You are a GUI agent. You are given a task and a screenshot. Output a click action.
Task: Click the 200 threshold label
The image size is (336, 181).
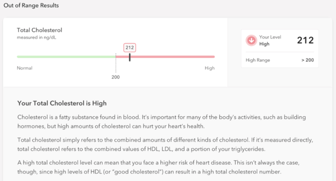(x=116, y=77)
